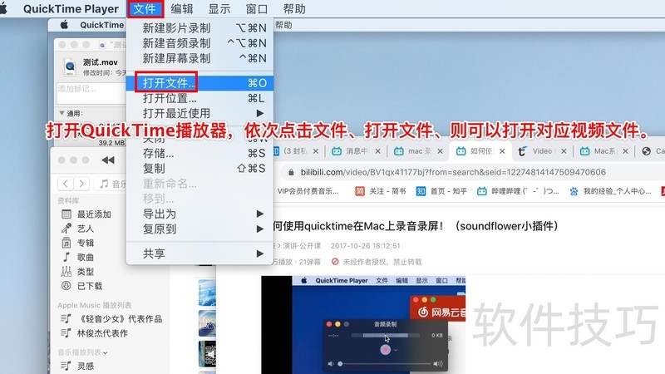
Task: Click the 网易云 app icon in video
Action: tap(423, 312)
